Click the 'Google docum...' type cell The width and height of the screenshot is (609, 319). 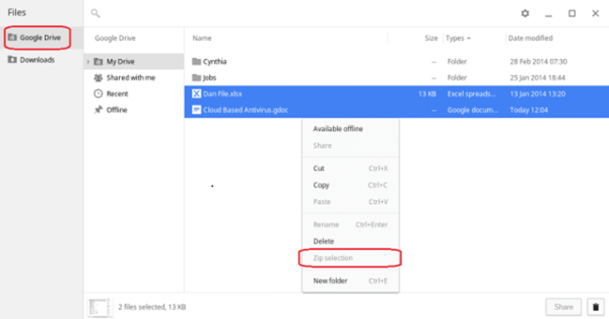(473, 110)
